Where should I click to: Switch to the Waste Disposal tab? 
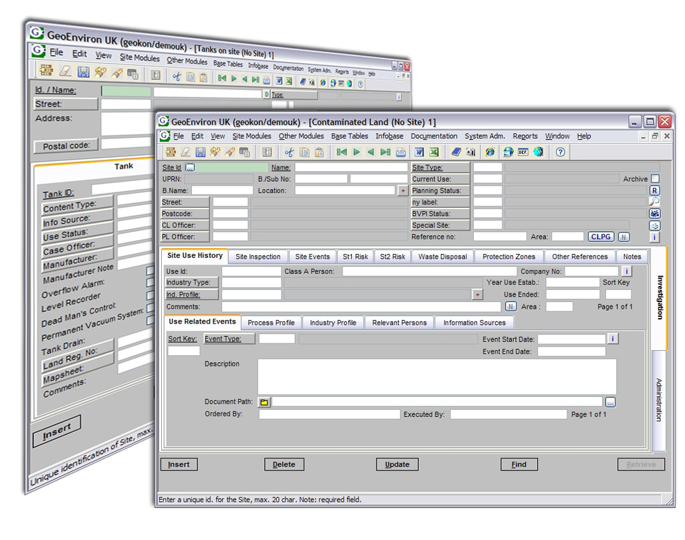pyautogui.click(x=443, y=257)
